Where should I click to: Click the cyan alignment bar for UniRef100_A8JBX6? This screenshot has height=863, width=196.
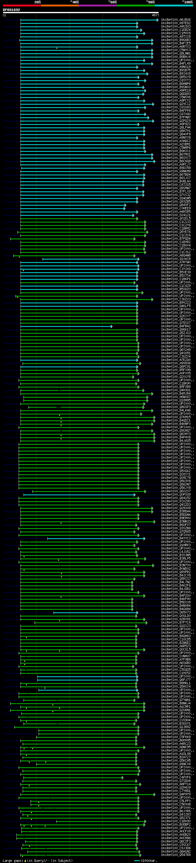pyautogui.click(x=89, y=20)
